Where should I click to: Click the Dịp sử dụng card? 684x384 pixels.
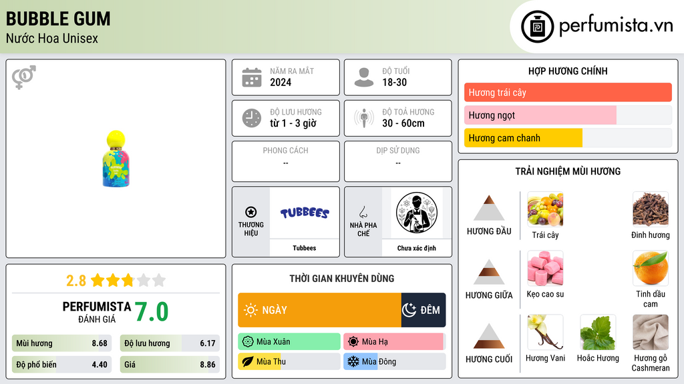point(398,161)
